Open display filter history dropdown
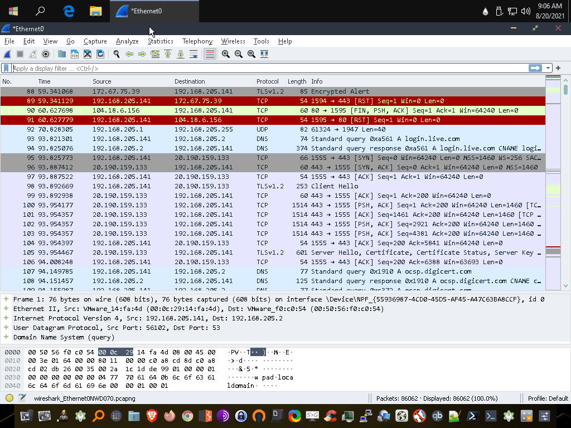The width and height of the screenshot is (571, 428). click(x=548, y=68)
